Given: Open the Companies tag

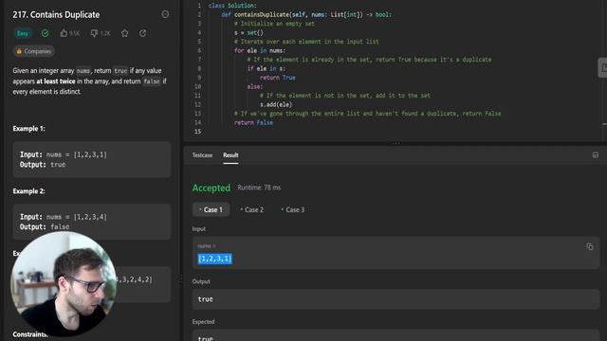Looking at the screenshot, I should 34,51.
